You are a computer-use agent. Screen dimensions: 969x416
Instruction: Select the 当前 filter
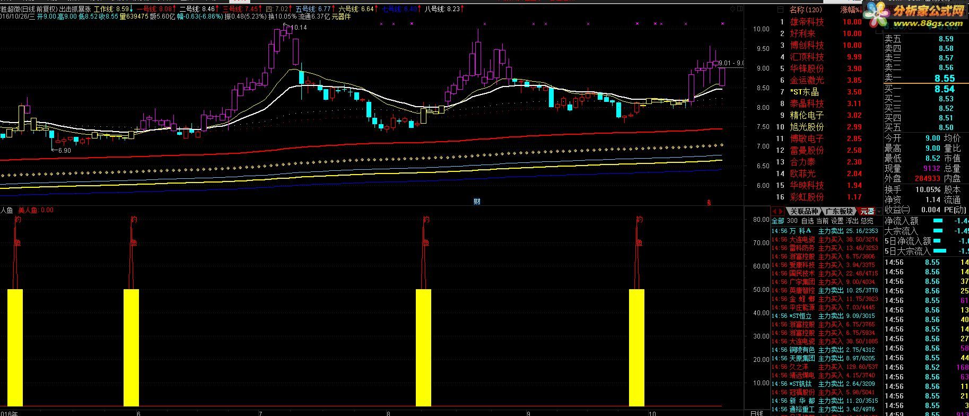pyautogui.click(x=822, y=221)
